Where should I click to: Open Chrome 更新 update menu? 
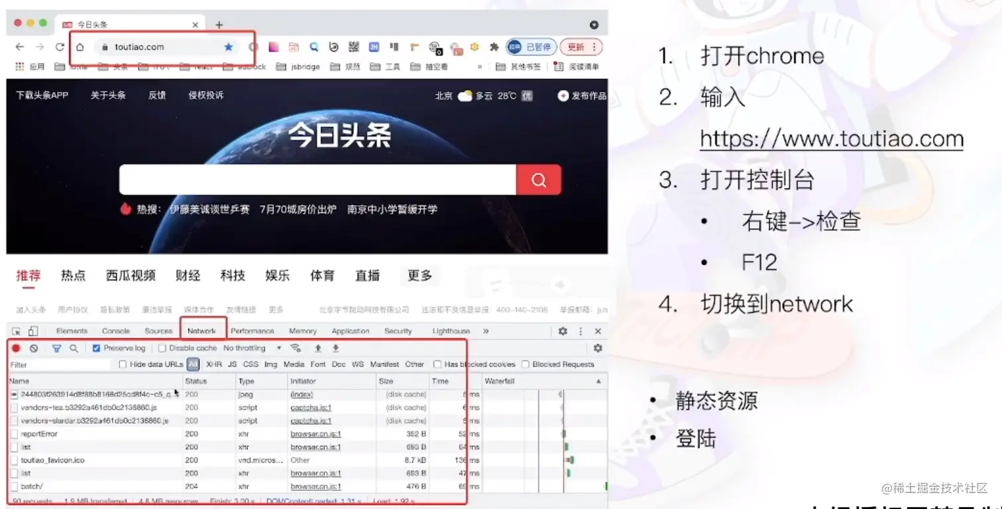pyautogui.click(x=581, y=47)
